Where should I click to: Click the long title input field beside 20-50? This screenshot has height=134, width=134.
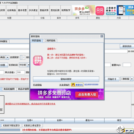116,51
